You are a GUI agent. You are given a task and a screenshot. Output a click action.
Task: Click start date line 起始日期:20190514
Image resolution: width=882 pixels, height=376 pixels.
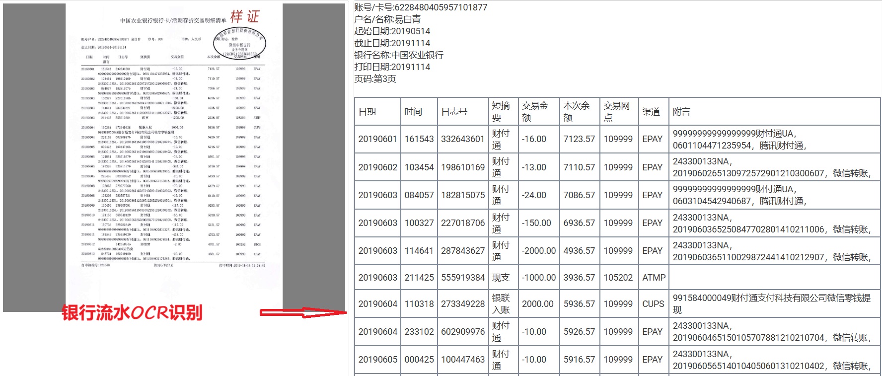click(392, 31)
